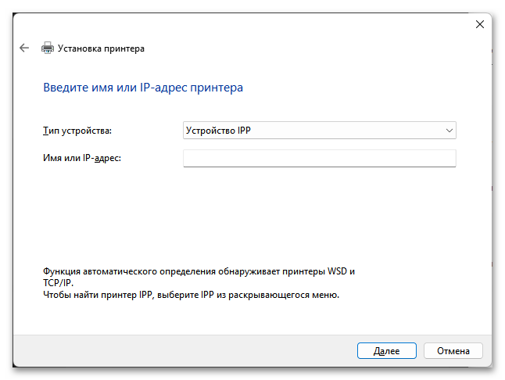Cancel setup with the 'Отмена' button
The height and width of the screenshot is (380, 505).
453,351
